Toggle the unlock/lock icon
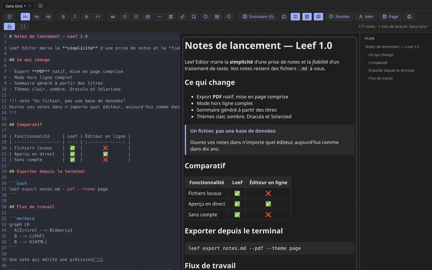Image resolution: width=432 pixels, height=270 pixels. [9, 26]
